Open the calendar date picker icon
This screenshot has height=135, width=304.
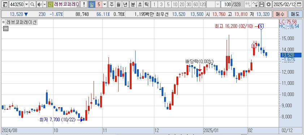click(299, 4)
